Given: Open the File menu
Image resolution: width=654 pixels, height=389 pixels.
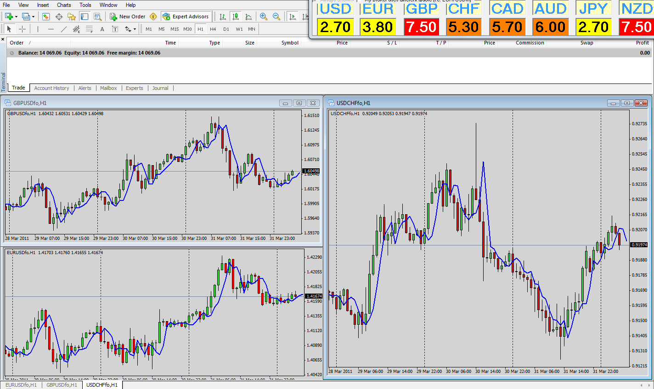Looking at the screenshot, I should coord(6,5).
